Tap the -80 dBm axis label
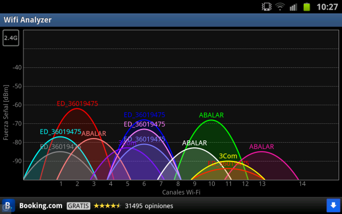 click(17, 142)
